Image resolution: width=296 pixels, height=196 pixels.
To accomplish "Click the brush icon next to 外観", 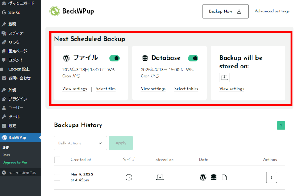I will 4,90.
